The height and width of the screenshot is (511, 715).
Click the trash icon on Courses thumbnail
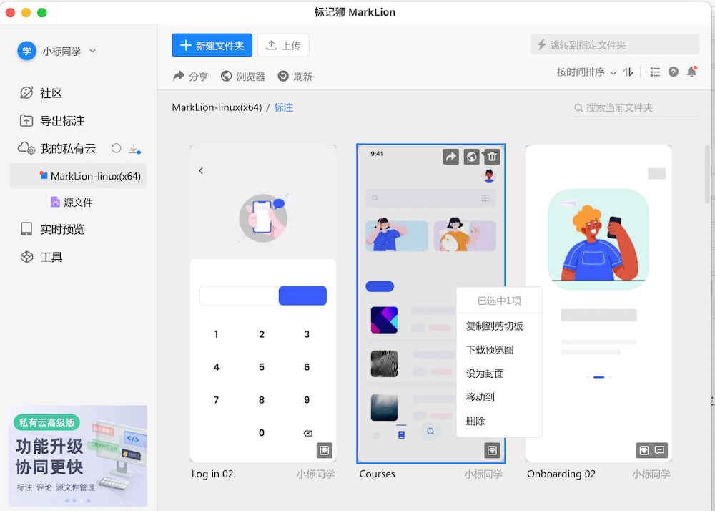click(492, 157)
